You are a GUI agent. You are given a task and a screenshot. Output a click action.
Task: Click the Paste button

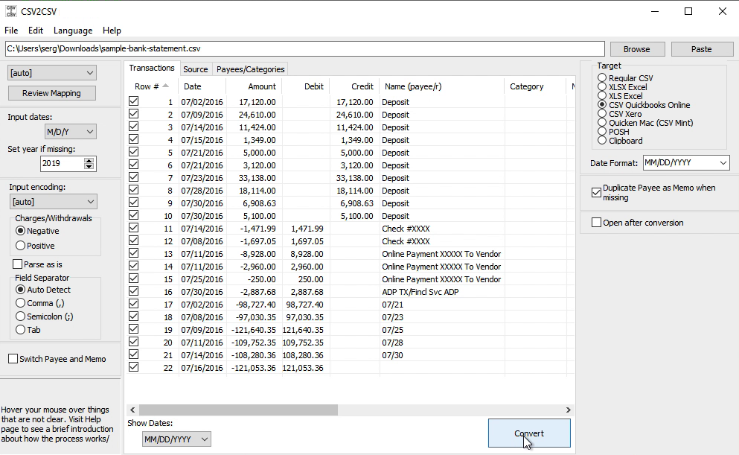(701, 49)
